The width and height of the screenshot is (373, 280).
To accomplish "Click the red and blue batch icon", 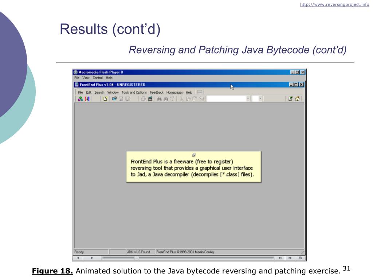I will (87, 99).
